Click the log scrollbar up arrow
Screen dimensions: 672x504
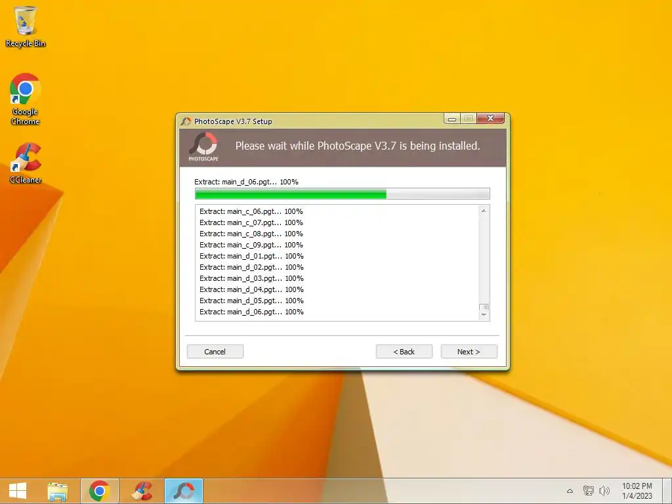pyautogui.click(x=484, y=211)
